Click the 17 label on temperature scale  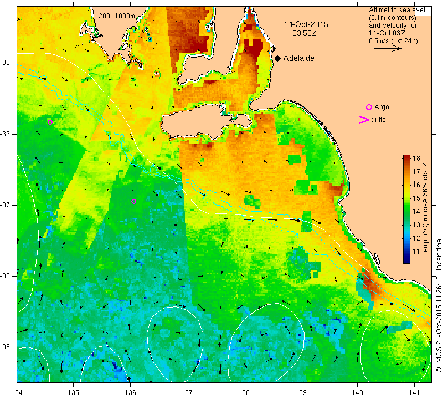pyautogui.click(x=416, y=172)
